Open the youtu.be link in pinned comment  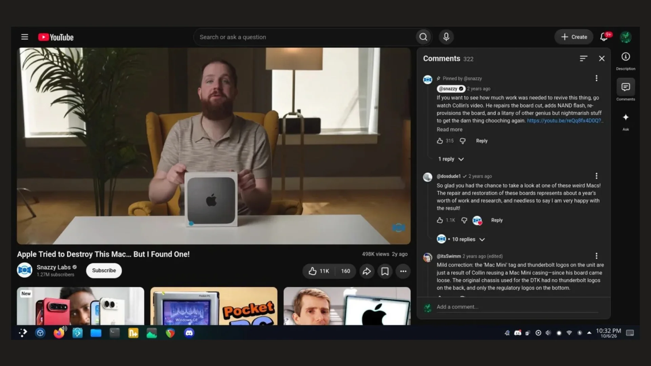(x=565, y=121)
